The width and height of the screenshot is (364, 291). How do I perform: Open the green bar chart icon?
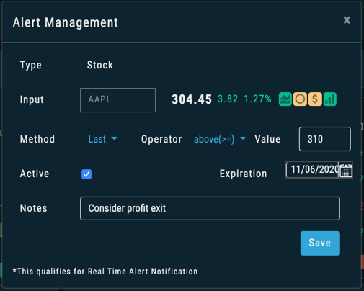tap(330, 99)
